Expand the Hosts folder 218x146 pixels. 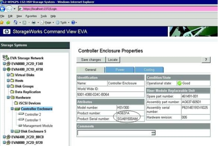coord(8,80)
